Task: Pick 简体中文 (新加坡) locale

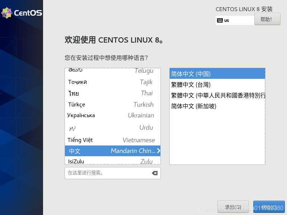Action: coord(217,106)
